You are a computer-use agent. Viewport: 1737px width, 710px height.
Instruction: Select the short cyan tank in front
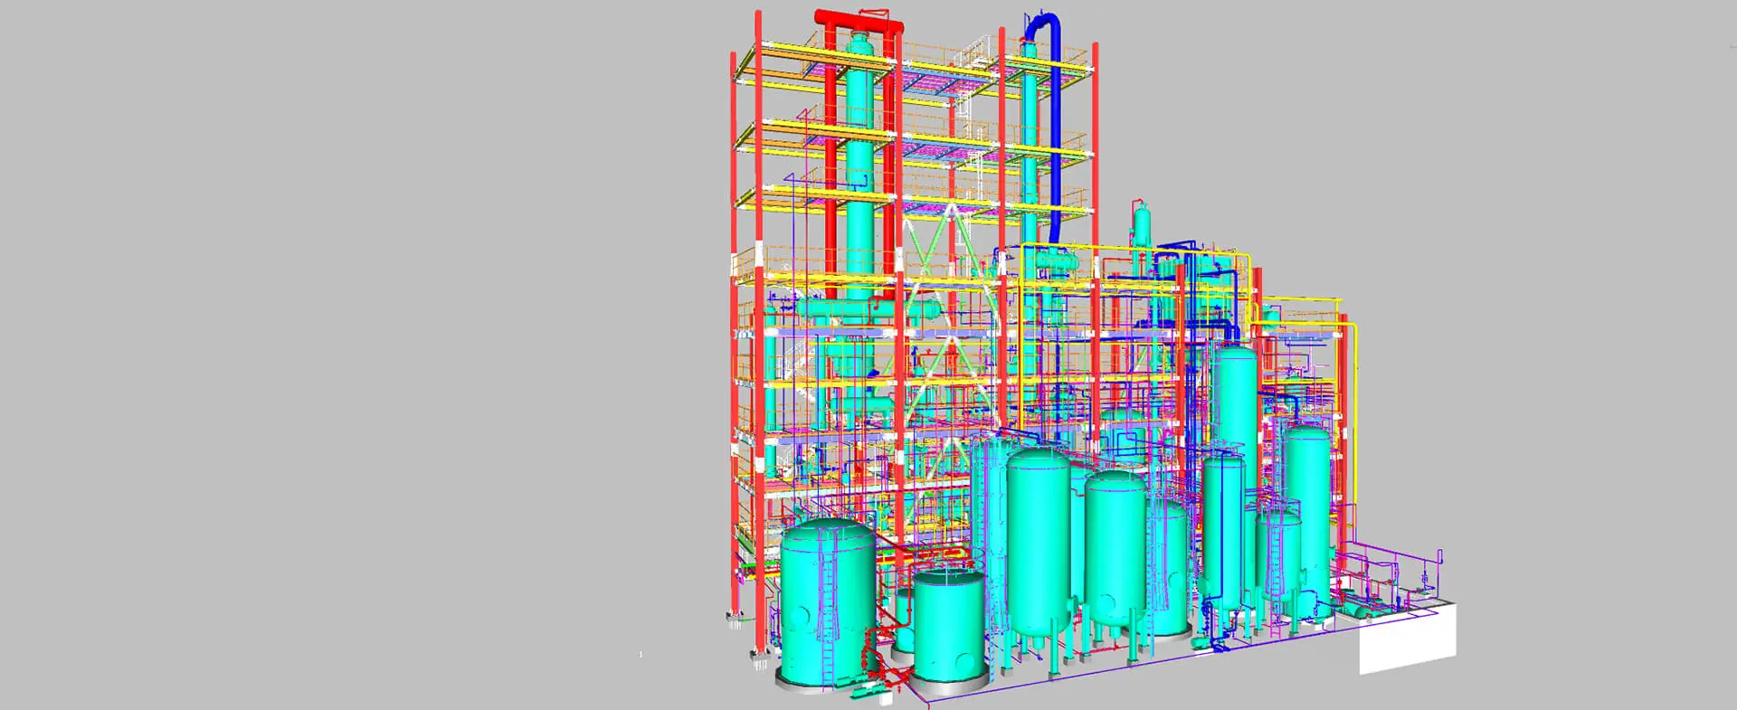pos(947,633)
